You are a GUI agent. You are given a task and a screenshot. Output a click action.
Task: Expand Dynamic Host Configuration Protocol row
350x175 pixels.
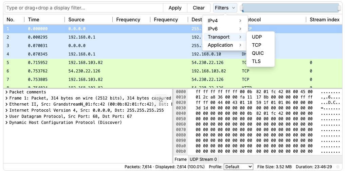click(7, 123)
